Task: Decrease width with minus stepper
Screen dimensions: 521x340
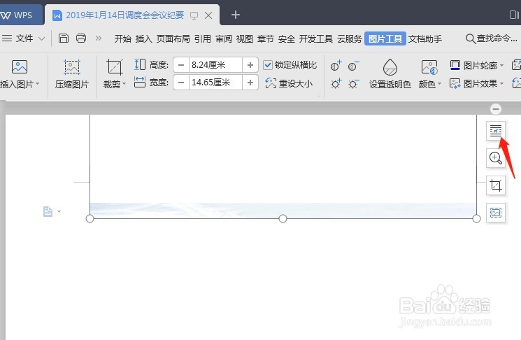Action: 181,83
